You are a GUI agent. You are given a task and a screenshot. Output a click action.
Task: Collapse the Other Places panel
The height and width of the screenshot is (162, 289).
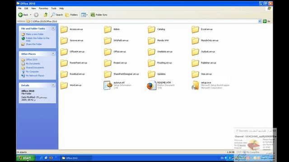tap(53, 54)
